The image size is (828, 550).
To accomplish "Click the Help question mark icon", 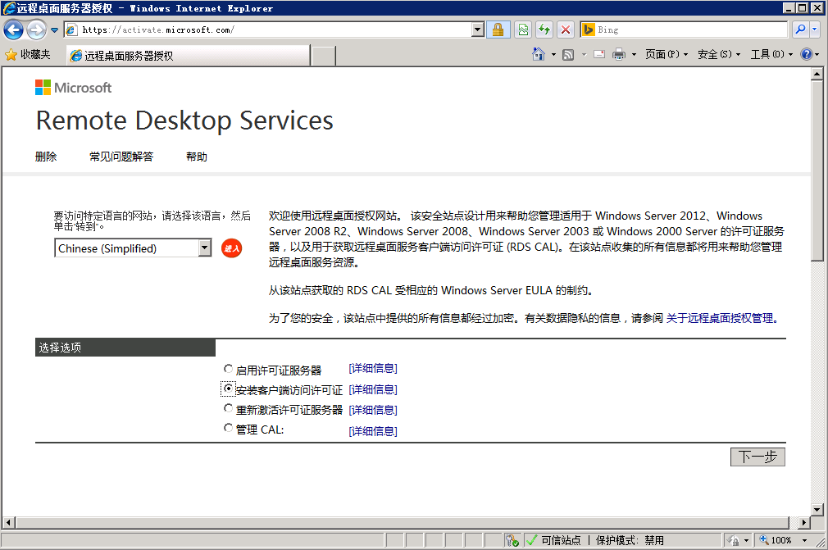I will (807, 54).
